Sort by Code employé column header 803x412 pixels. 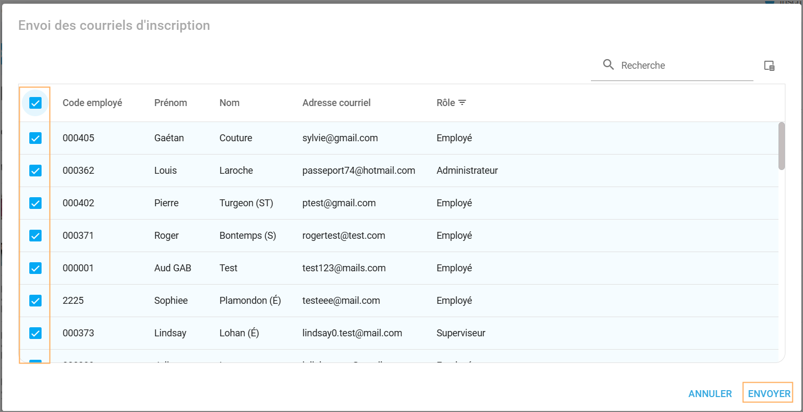[92, 103]
